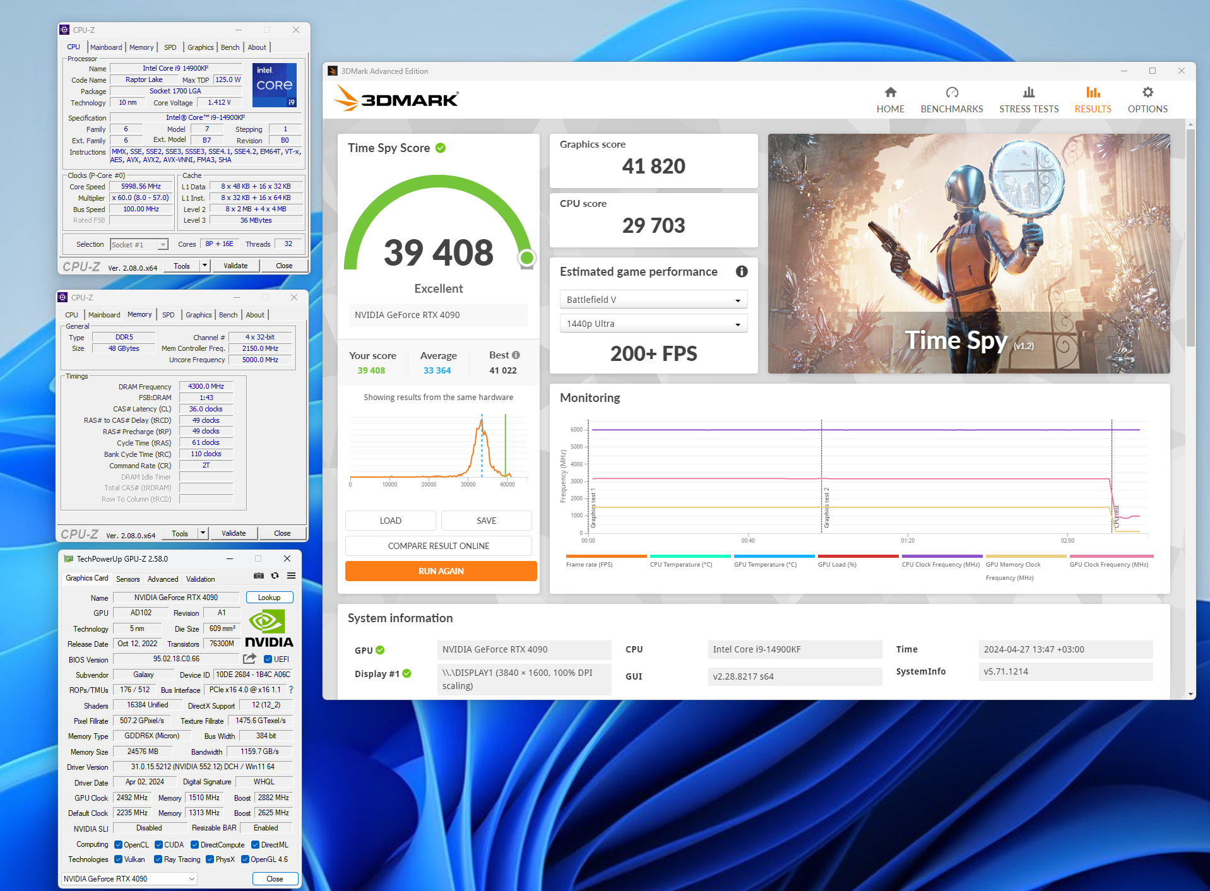Toggle the Vulkan checkbox
Image resolution: width=1210 pixels, height=891 pixels.
click(118, 859)
